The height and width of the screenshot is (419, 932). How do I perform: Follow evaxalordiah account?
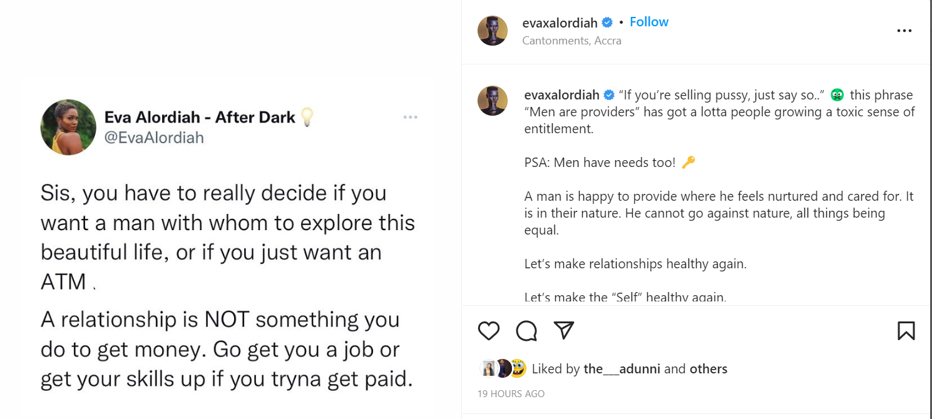point(648,22)
